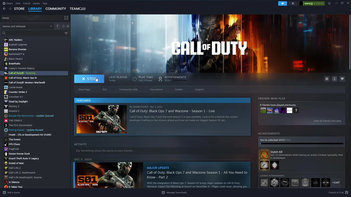Click the Counter-Strike 2 game icon
Screen dimensions: 351x197
click(6, 92)
